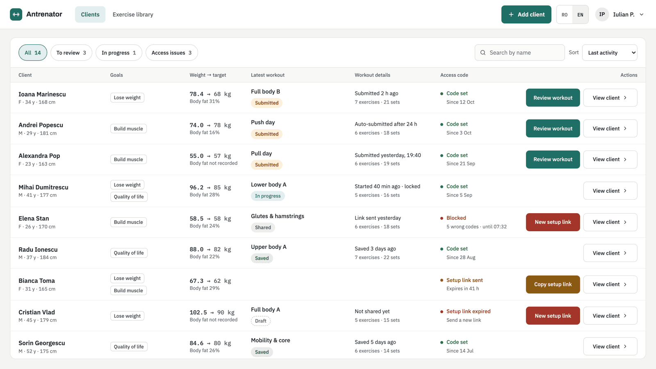Click the Setup link sent status dot
This screenshot has width=656, height=369.
point(442,280)
